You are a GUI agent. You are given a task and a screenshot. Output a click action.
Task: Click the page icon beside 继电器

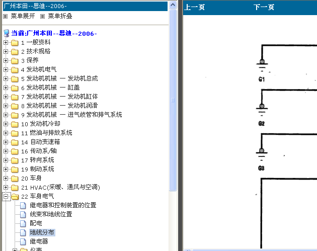[23, 242]
